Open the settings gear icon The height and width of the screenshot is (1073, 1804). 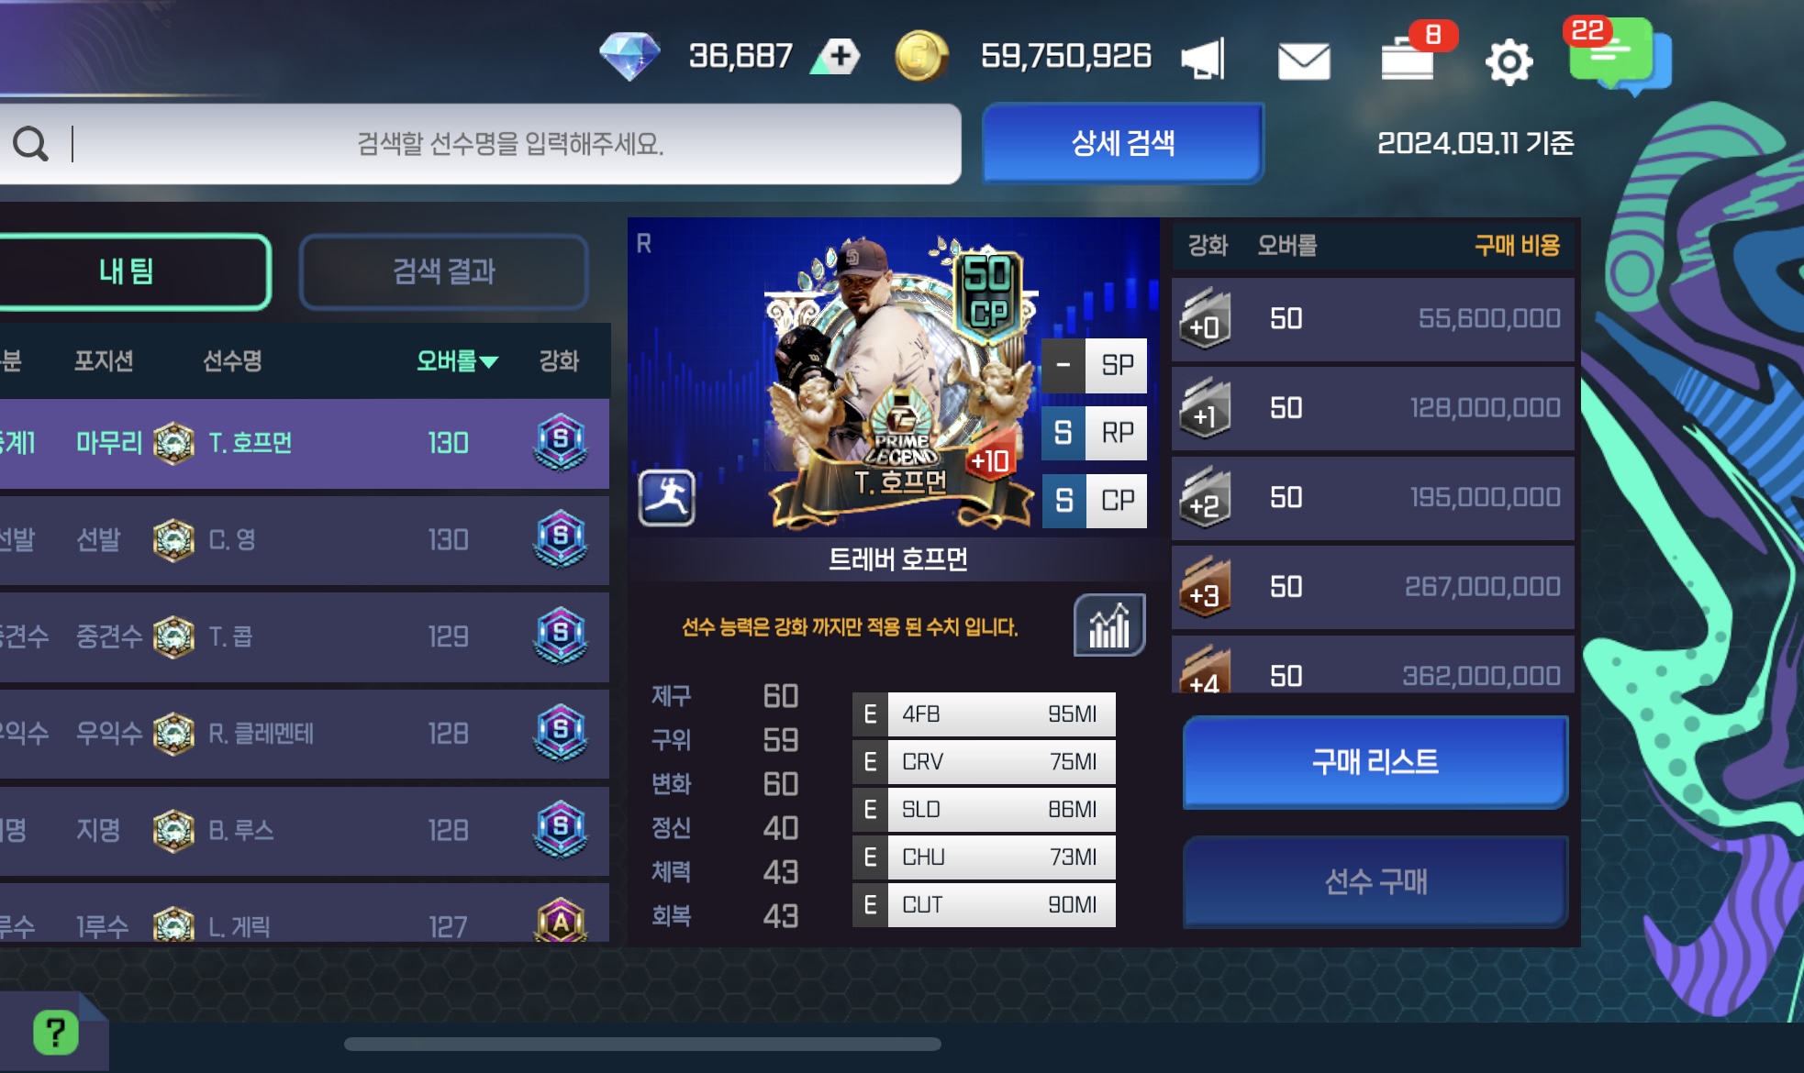(x=1509, y=62)
